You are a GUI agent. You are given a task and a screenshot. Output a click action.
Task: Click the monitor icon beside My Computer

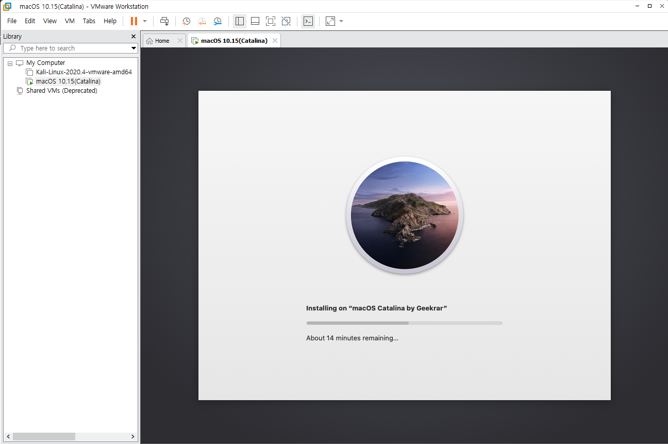coord(20,63)
